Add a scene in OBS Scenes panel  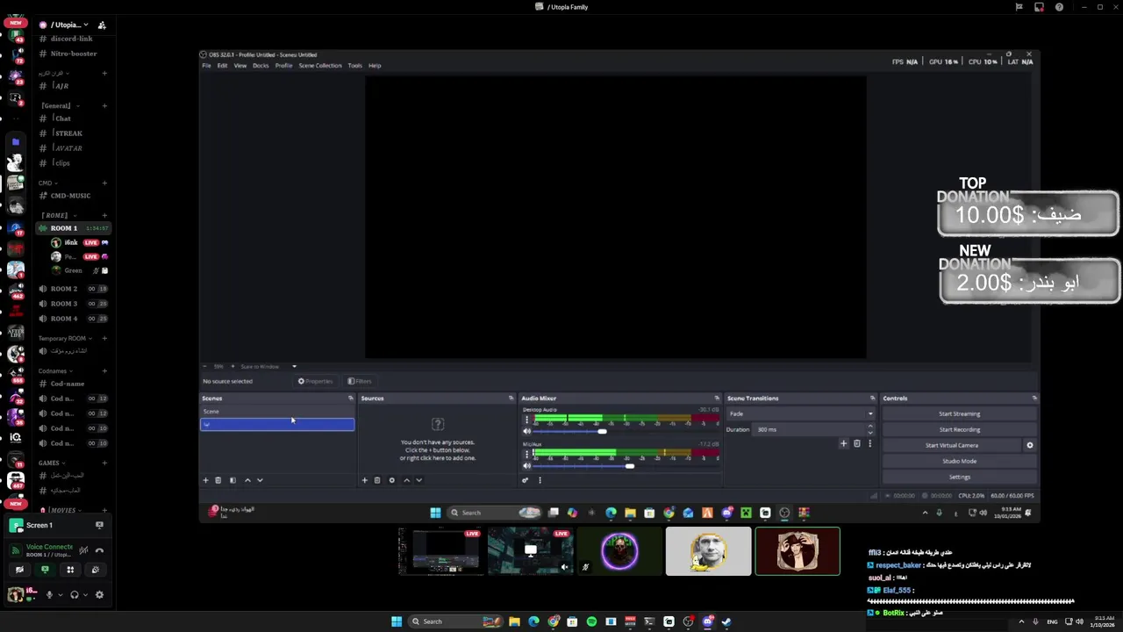coord(205,480)
